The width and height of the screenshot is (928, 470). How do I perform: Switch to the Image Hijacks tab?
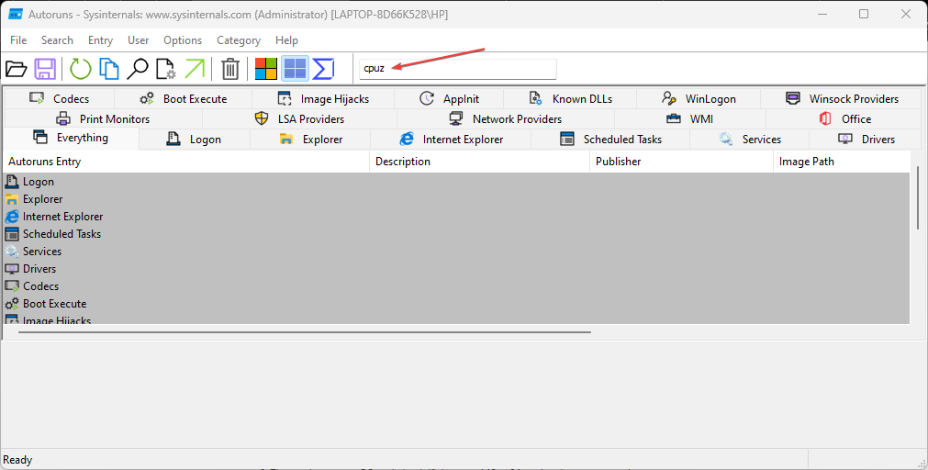point(323,99)
